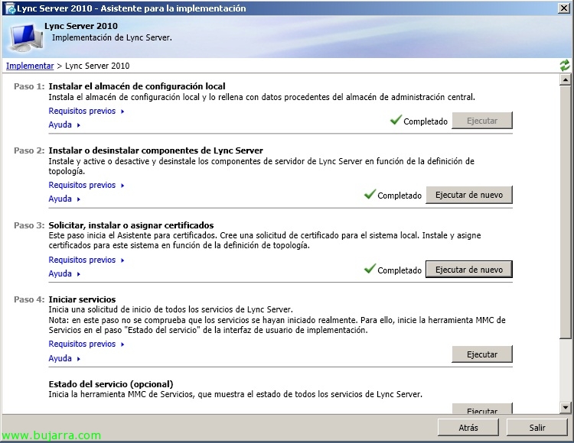Select heading 'Instalar el almacén de configuración local'
The image size is (574, 443).
[137, 86]
